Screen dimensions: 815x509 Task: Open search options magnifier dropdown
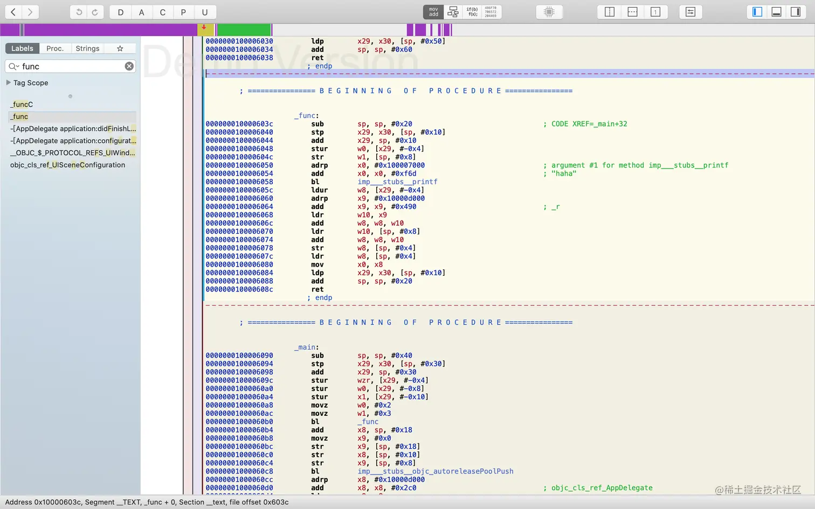click(13, 66)
